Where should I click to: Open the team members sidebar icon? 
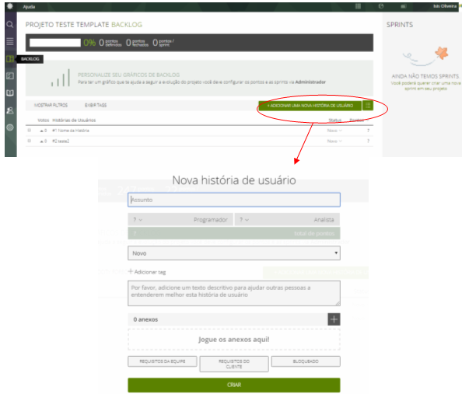click(10, 110)
